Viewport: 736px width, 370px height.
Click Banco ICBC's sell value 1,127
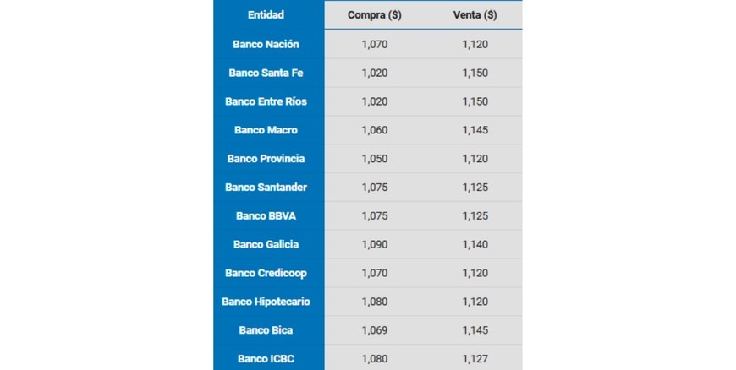[x=475, y=359]
